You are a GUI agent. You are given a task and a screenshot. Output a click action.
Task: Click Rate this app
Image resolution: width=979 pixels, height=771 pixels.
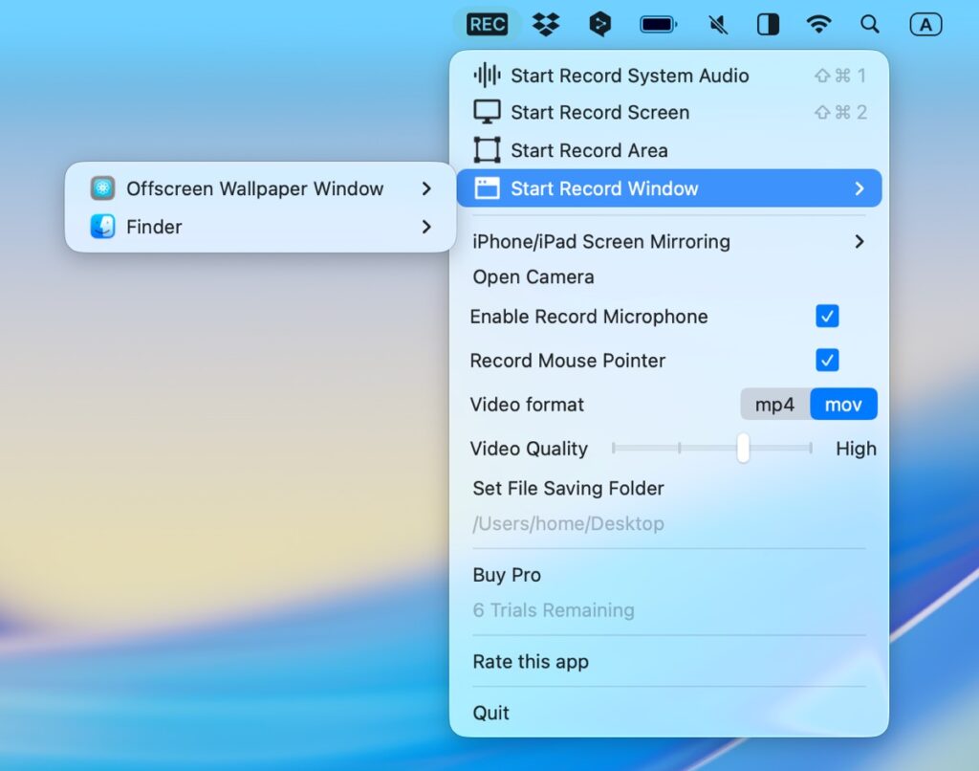tap(531, 662)
